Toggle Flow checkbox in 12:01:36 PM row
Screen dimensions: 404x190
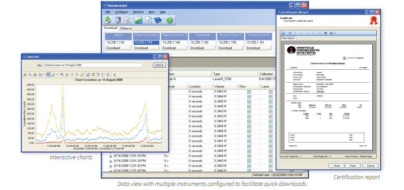(249, 170)
